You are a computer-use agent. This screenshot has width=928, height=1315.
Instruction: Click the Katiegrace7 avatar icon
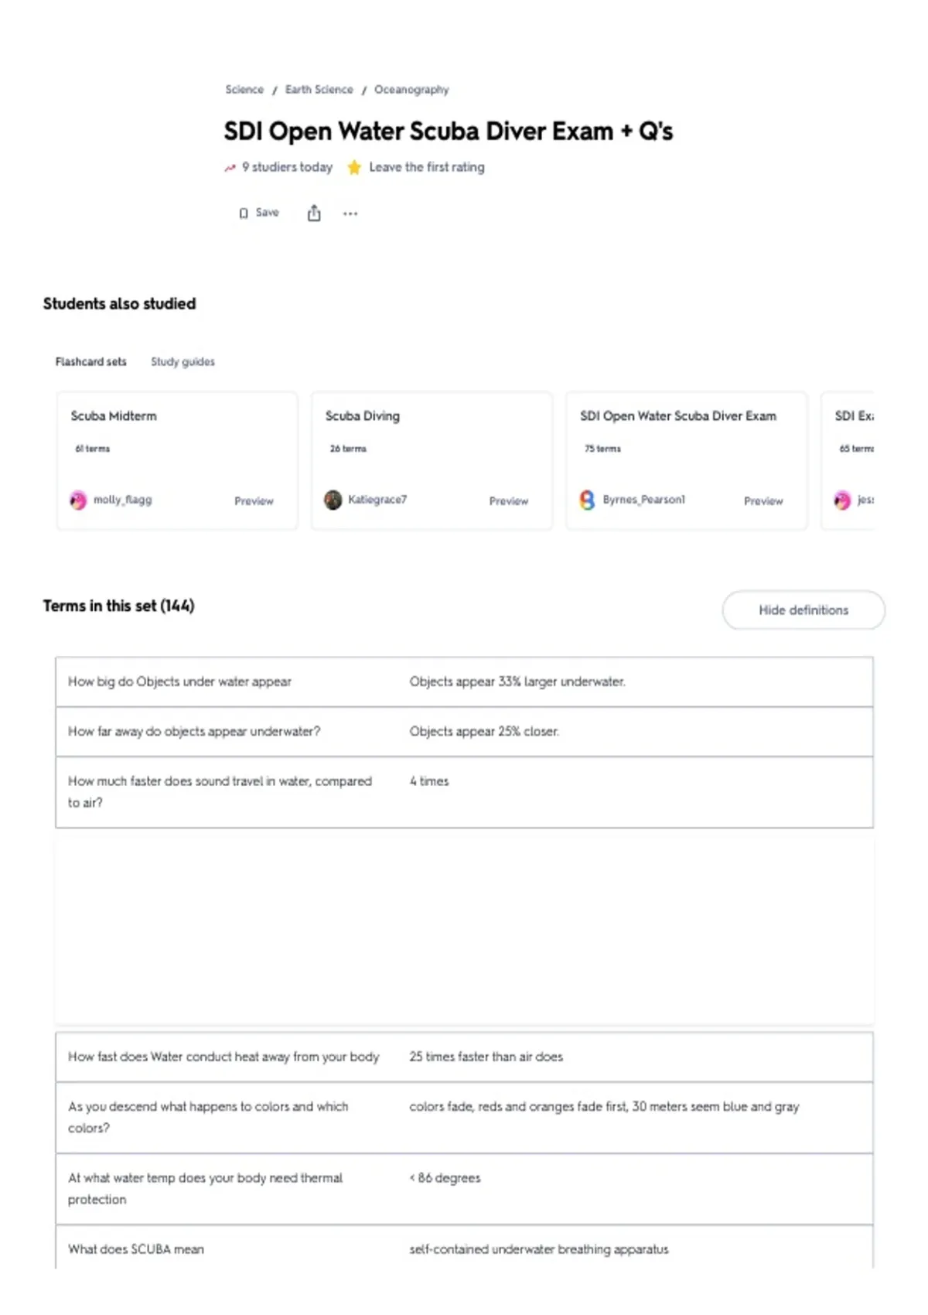pos(333,500)
